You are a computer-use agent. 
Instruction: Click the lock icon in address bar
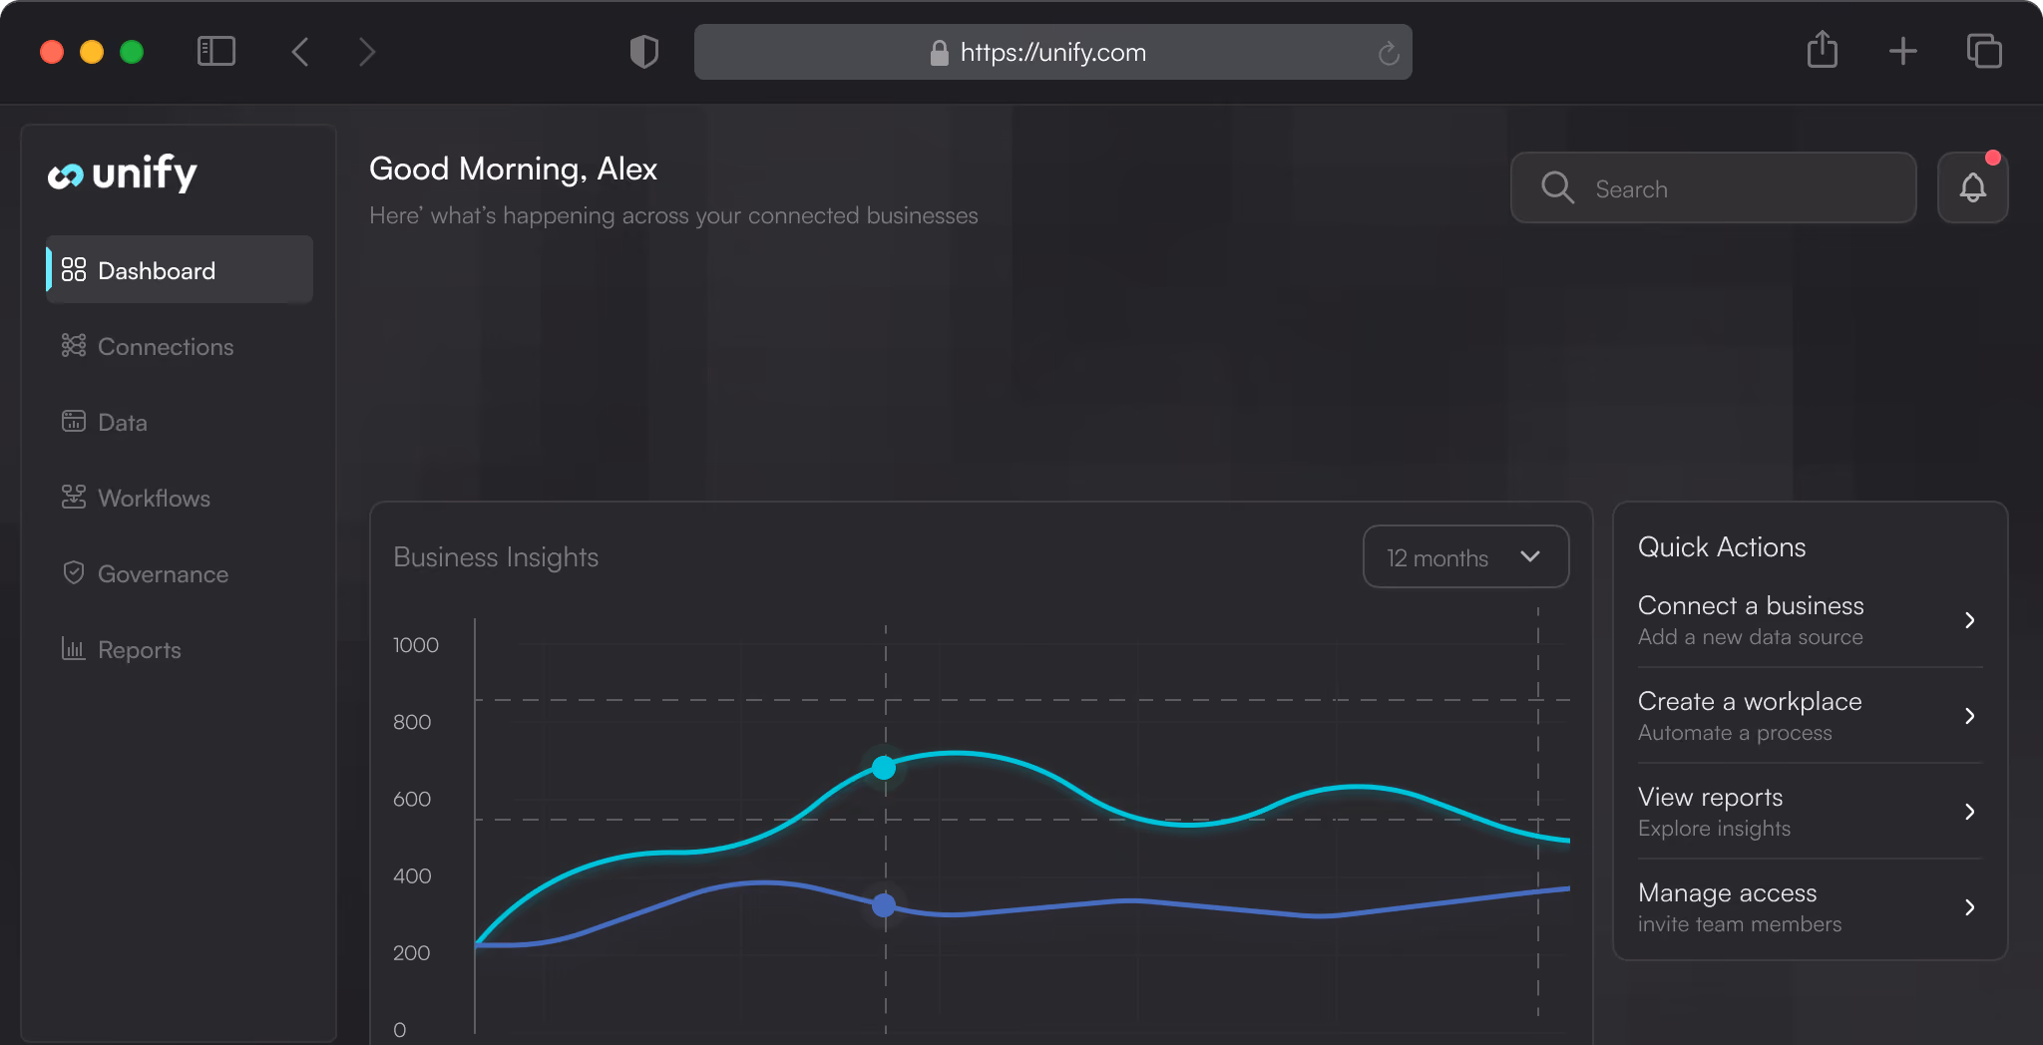939,53
